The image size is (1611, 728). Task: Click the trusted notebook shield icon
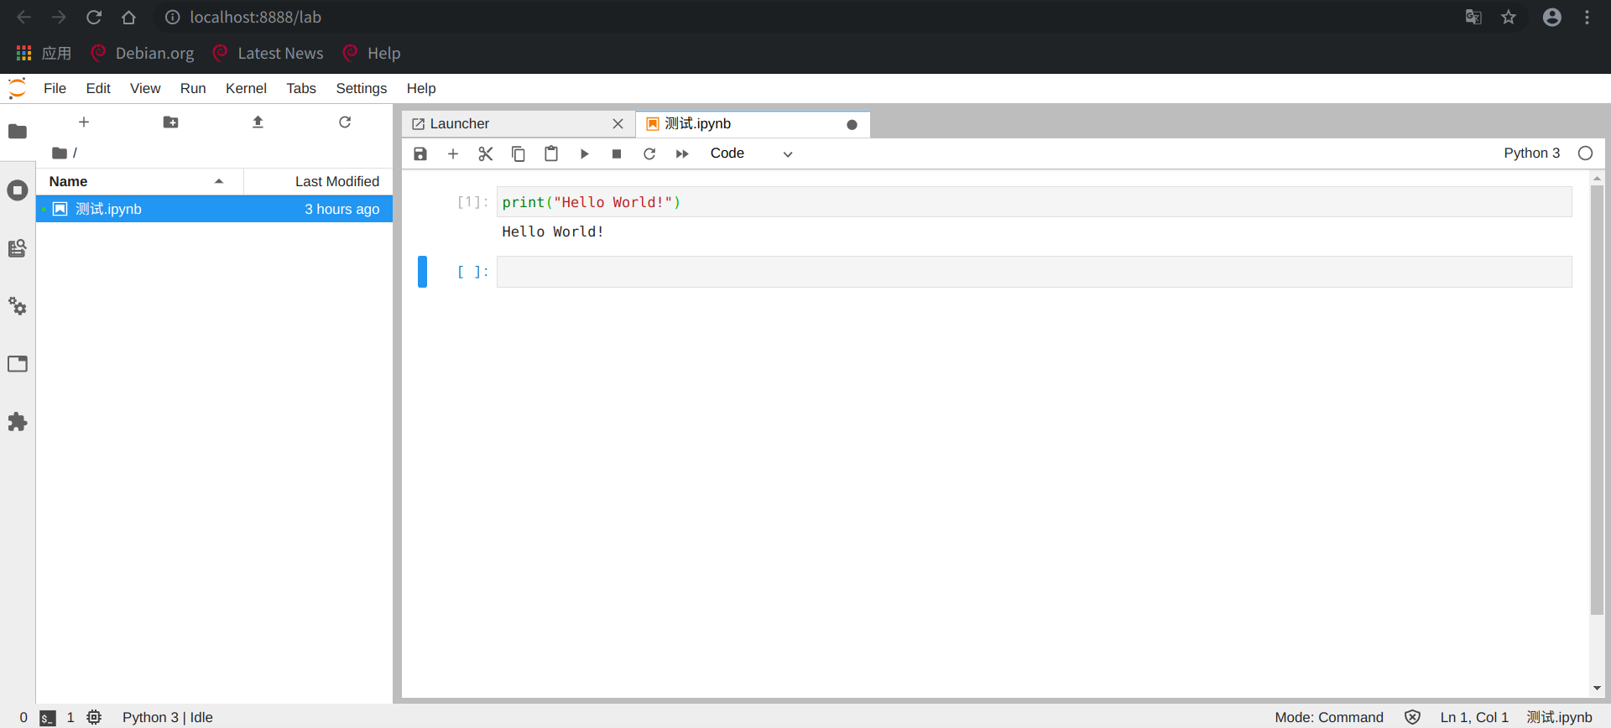[x=1412, y=717]
